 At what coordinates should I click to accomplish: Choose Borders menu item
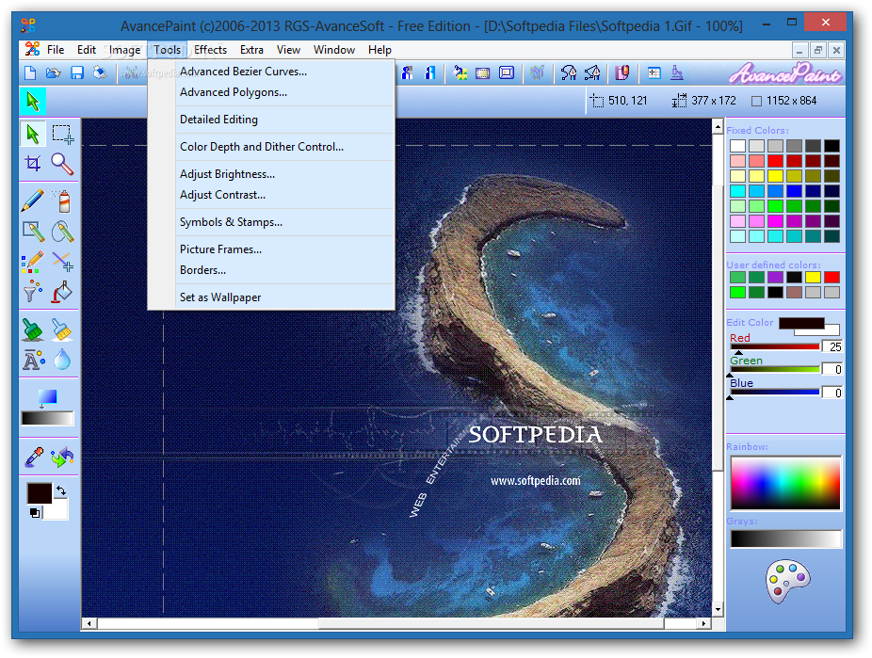[x=271, y=270]
